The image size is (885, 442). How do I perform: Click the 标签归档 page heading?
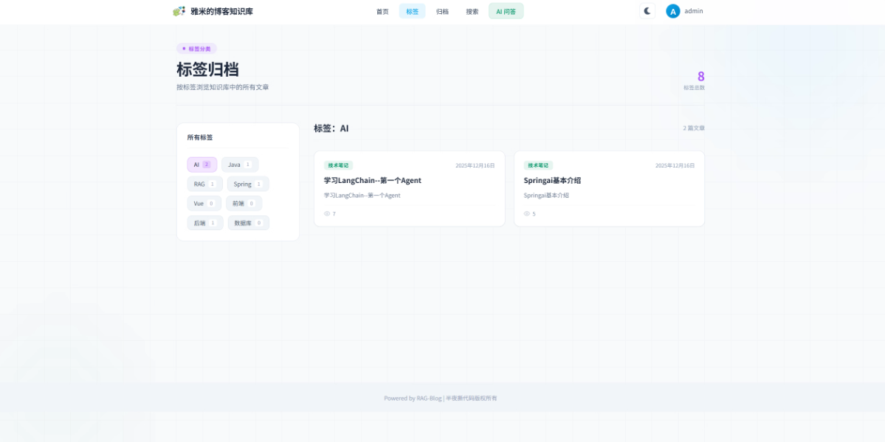(x=207, y=69)
